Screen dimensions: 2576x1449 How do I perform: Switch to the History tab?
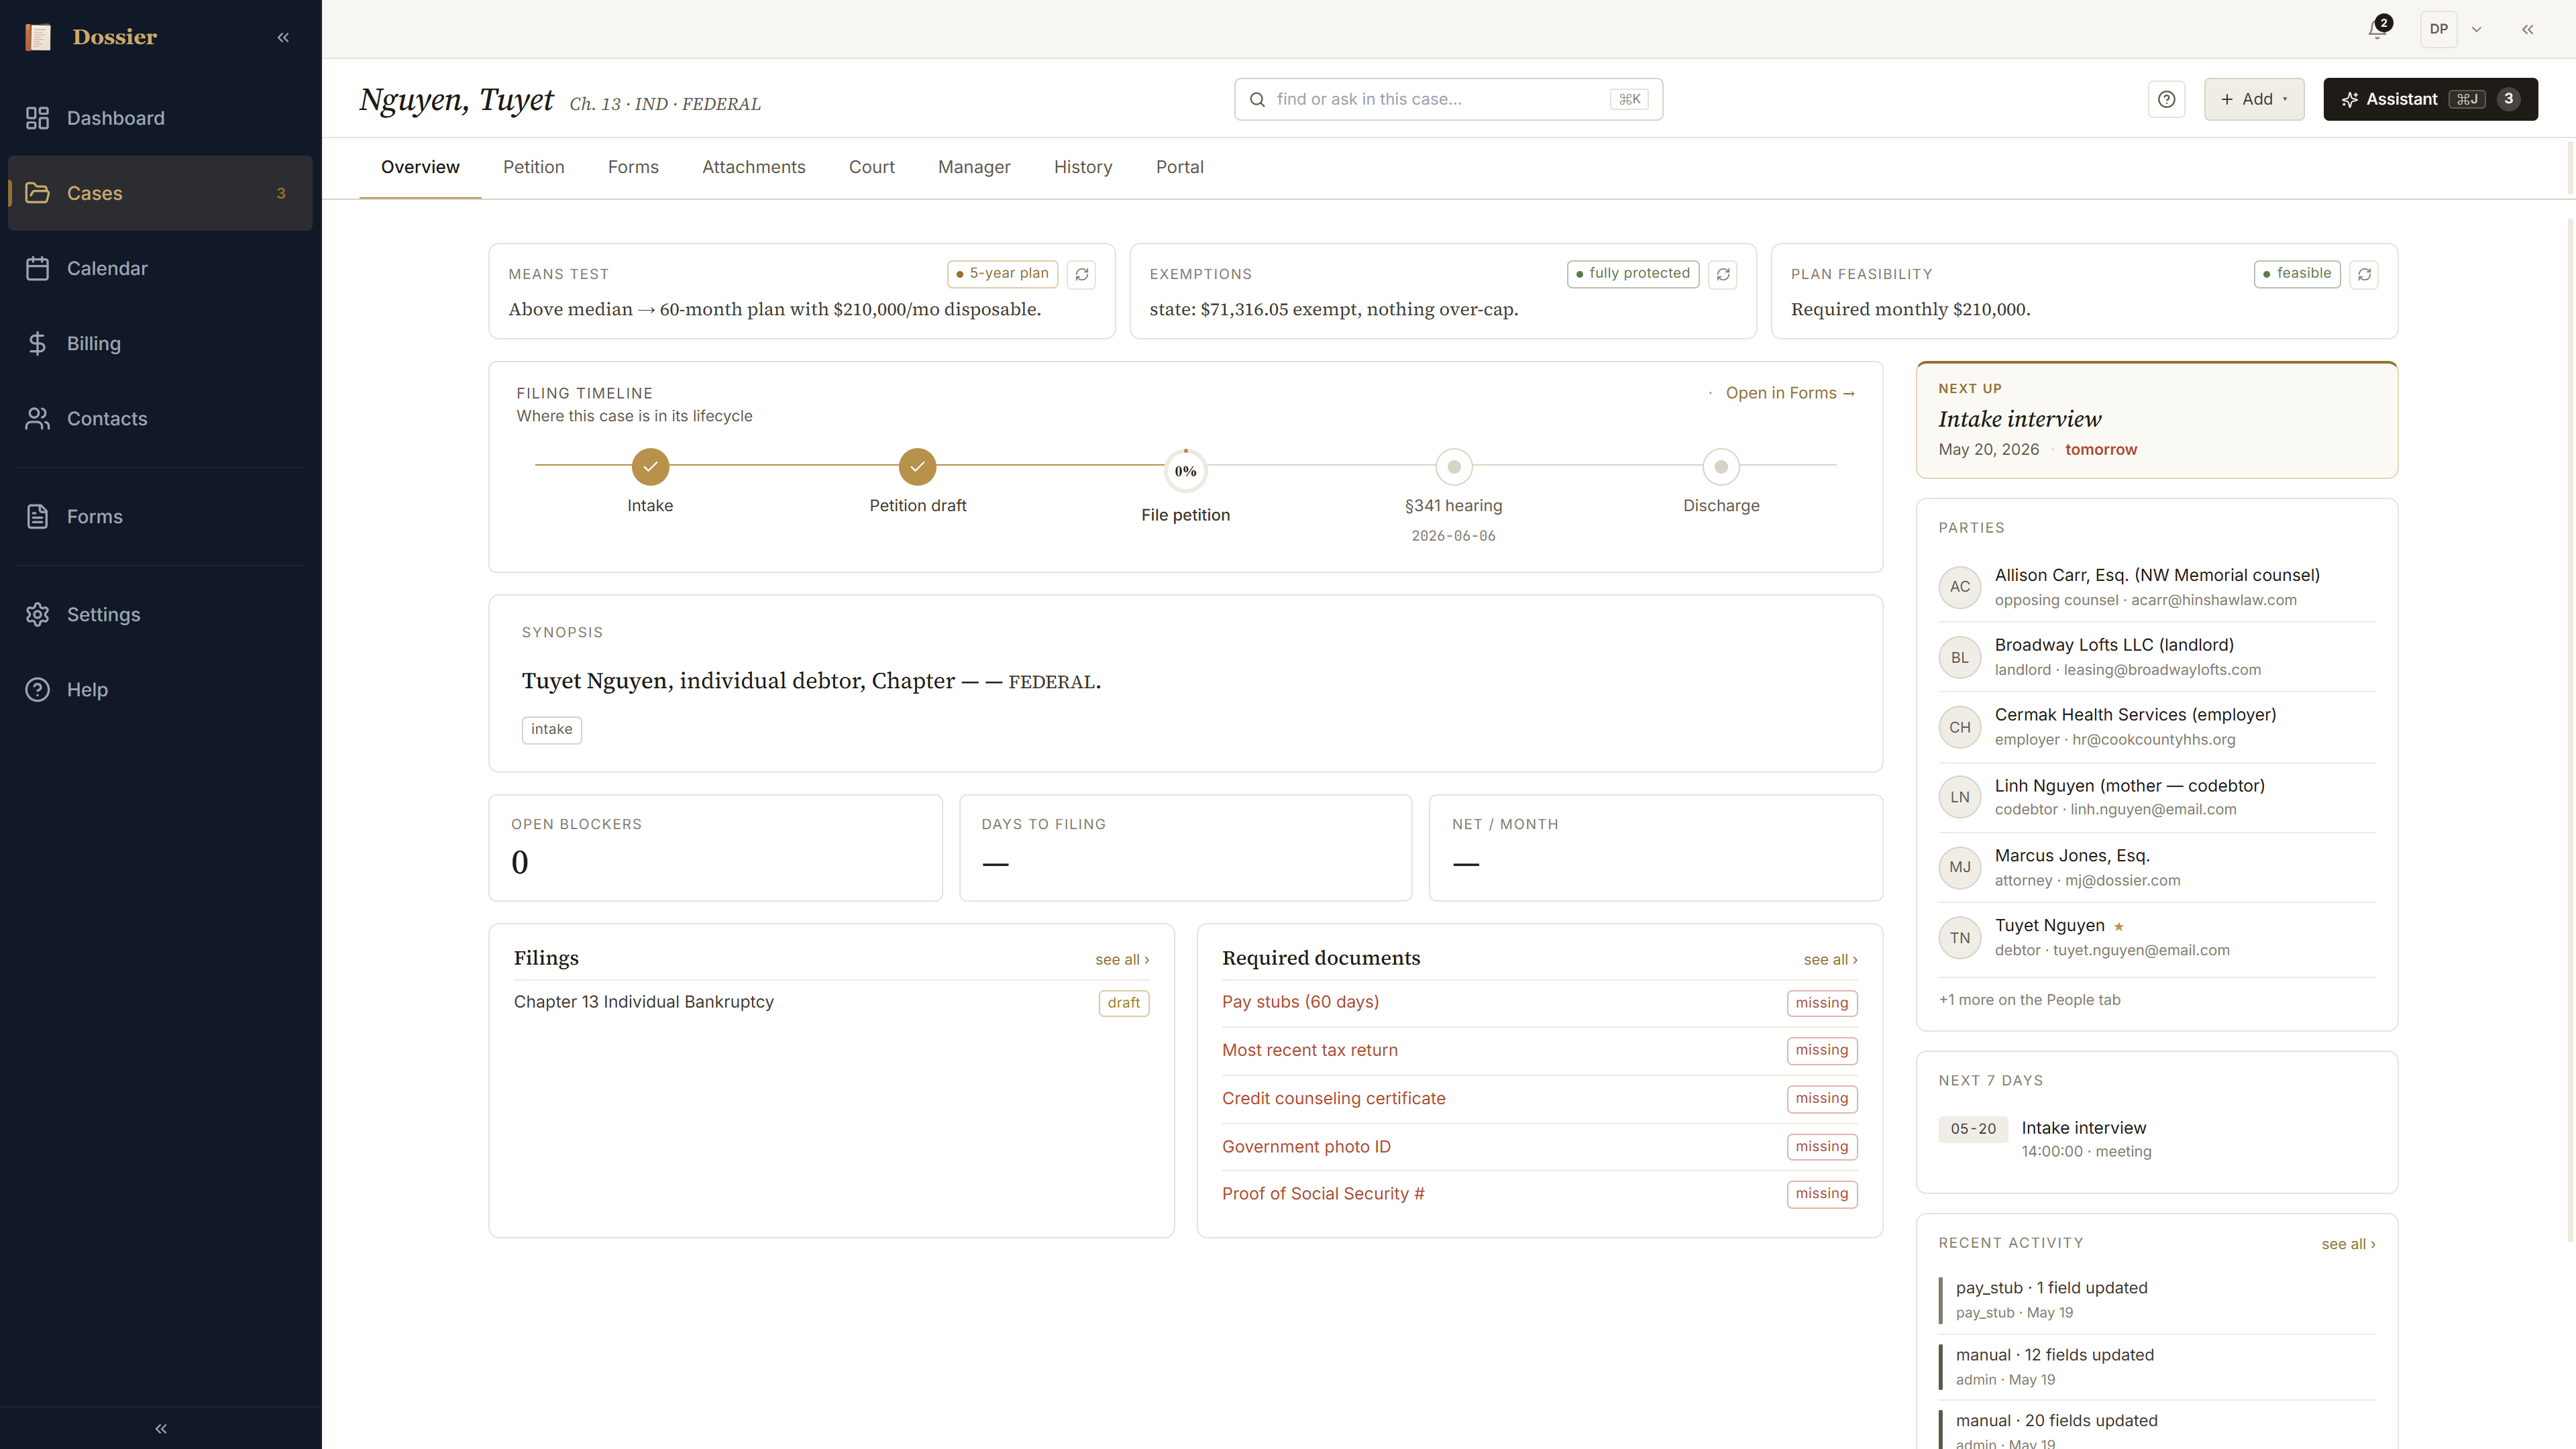(x=1083, y=167)
